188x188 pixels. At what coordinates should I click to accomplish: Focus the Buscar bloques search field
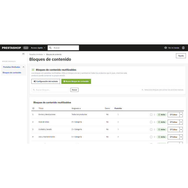pyautogui.click(x=50, y=90)
